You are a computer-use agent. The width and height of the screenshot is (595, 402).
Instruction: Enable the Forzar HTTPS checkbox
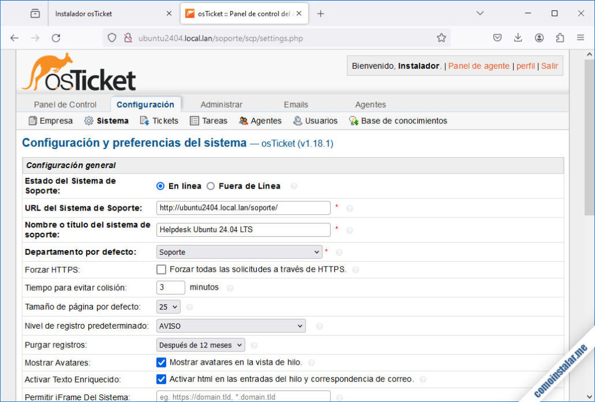162,269
